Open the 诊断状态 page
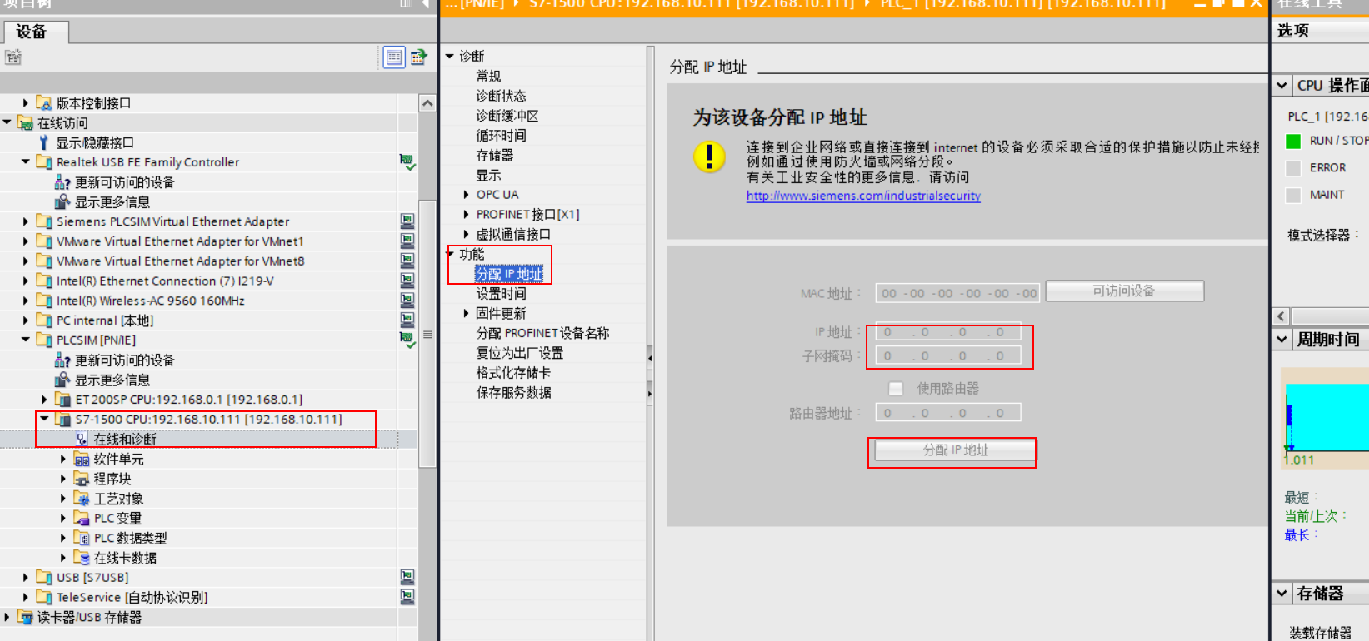The height and width of the screenshot is (641, 1369). tap(501, 96)
